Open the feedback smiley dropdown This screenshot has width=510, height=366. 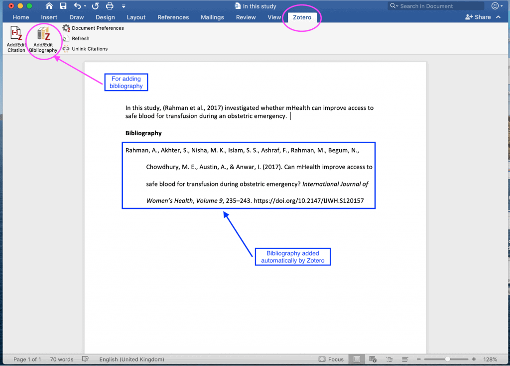click(498, 6)
